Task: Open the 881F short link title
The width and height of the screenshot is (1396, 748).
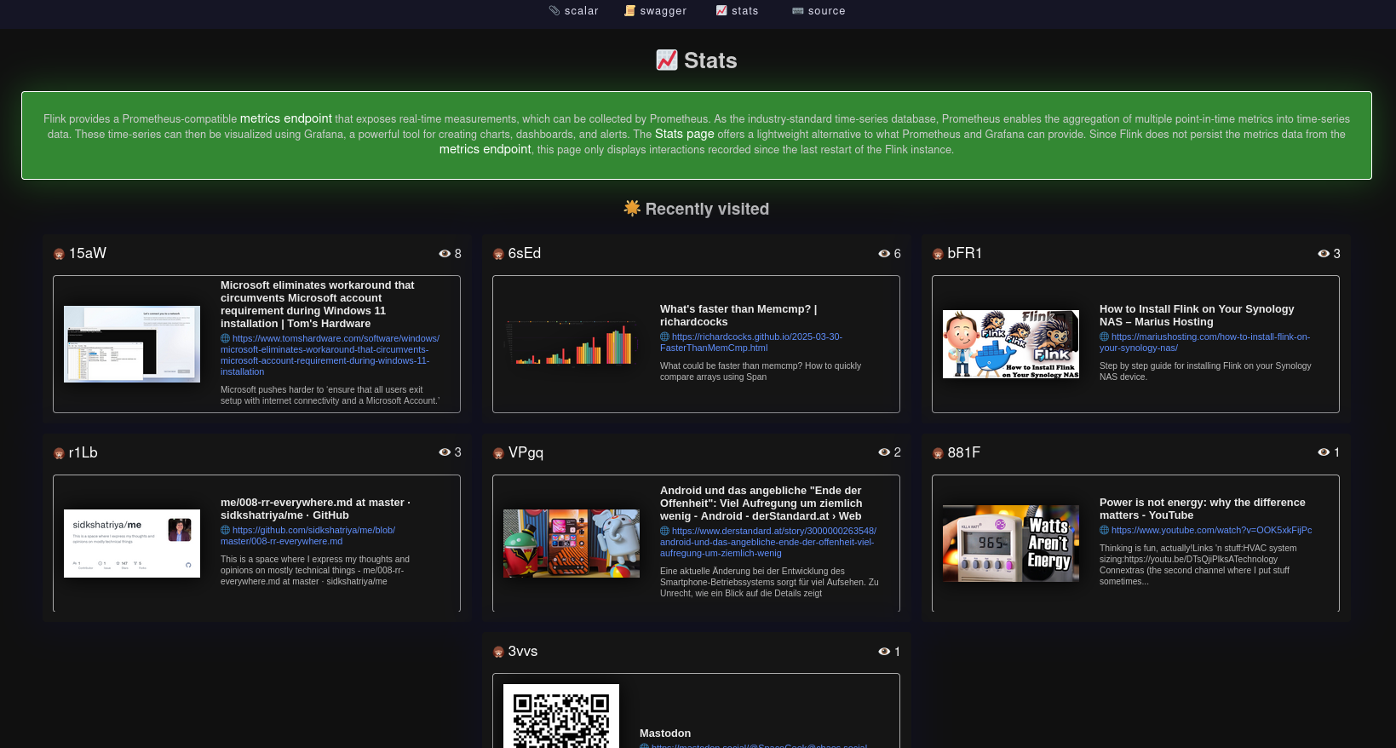Action: pyautogui.click(x=964, y=452)
